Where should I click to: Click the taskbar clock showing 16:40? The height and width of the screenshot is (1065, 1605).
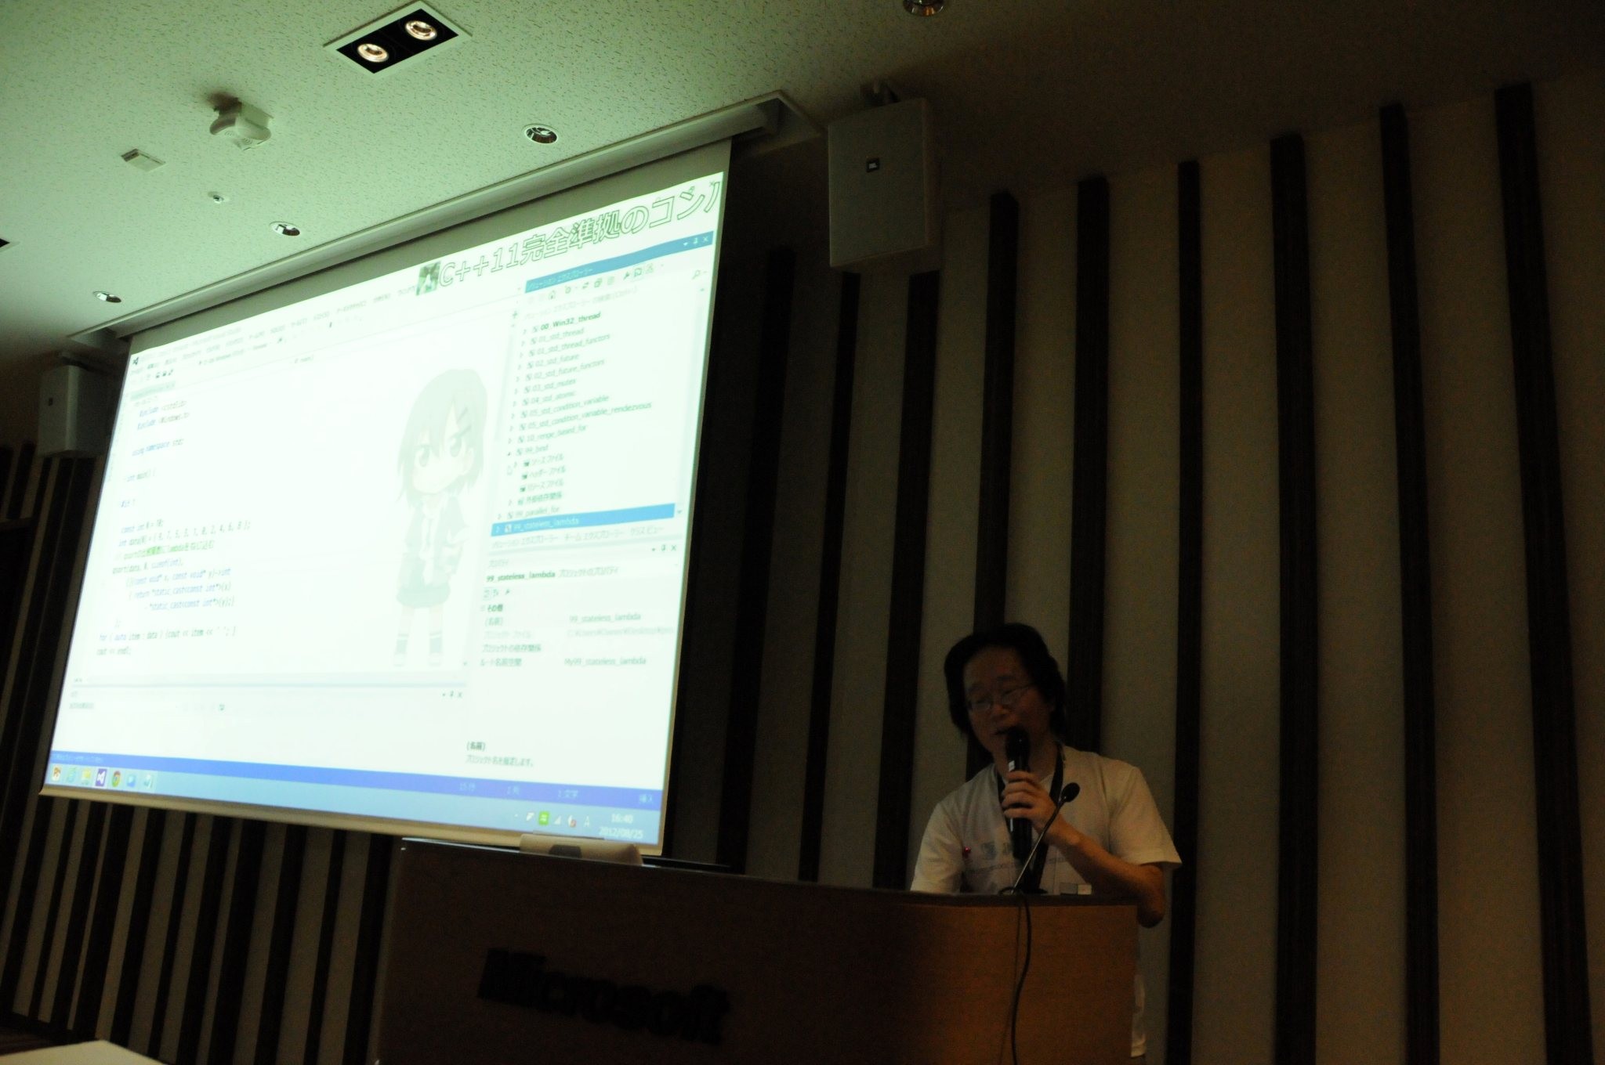pos(621,819)
